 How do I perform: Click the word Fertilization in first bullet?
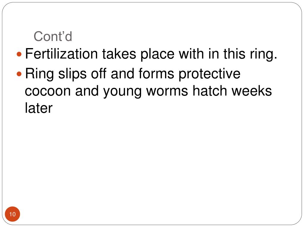61,54
